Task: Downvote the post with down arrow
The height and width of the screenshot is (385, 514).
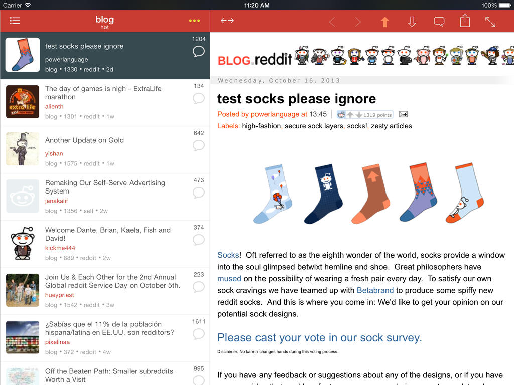Action: (412, 22)
